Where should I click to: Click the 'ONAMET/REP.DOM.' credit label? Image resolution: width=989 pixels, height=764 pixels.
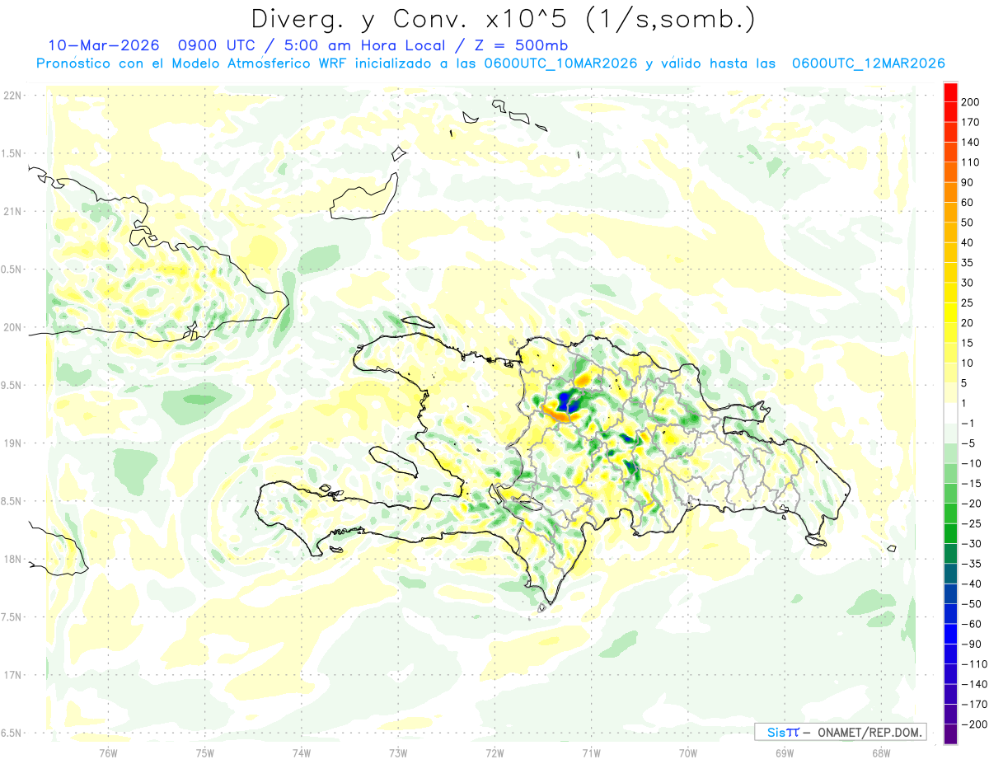[x=871, y=733]
